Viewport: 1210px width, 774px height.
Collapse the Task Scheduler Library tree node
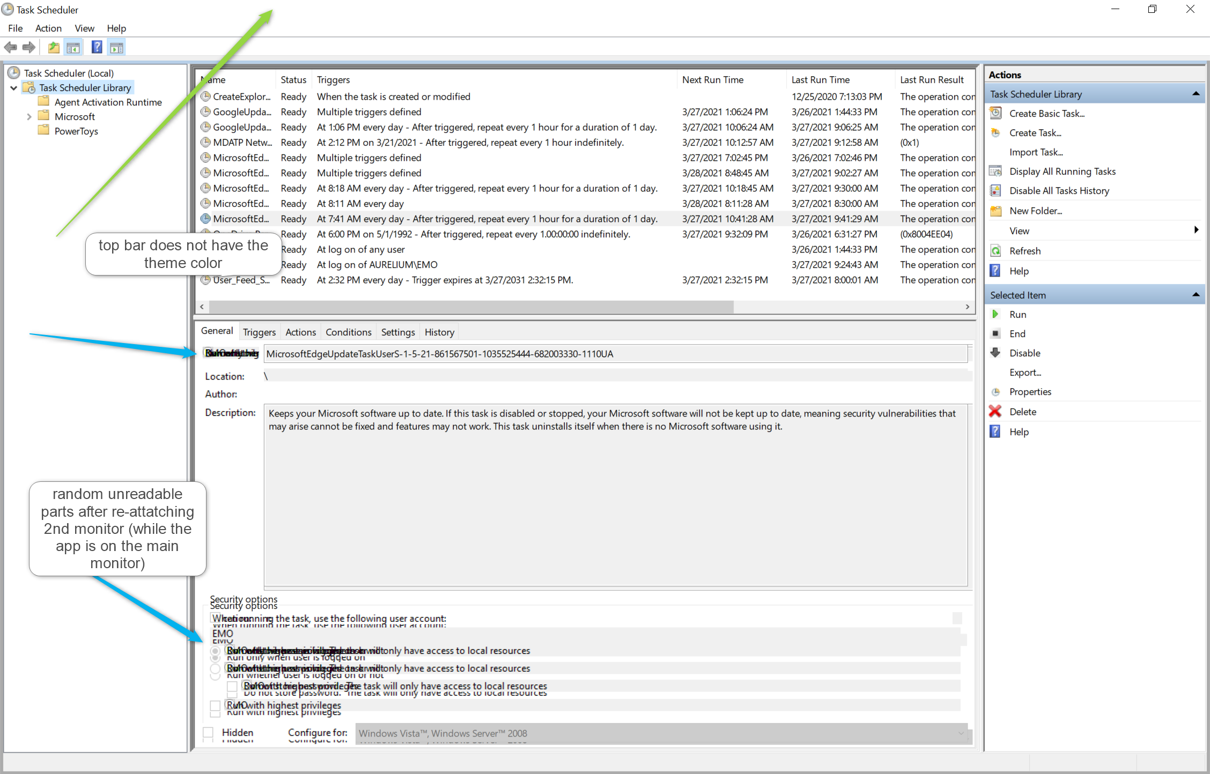click(14, 87)
